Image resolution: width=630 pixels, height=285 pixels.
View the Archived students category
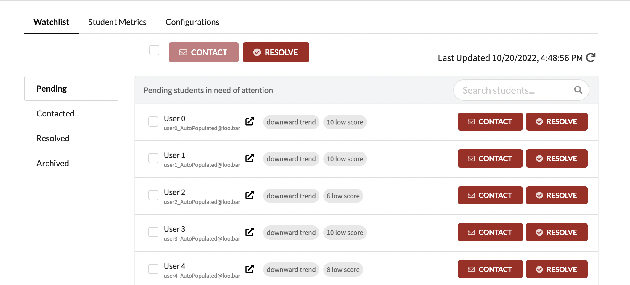pos(53,163)
